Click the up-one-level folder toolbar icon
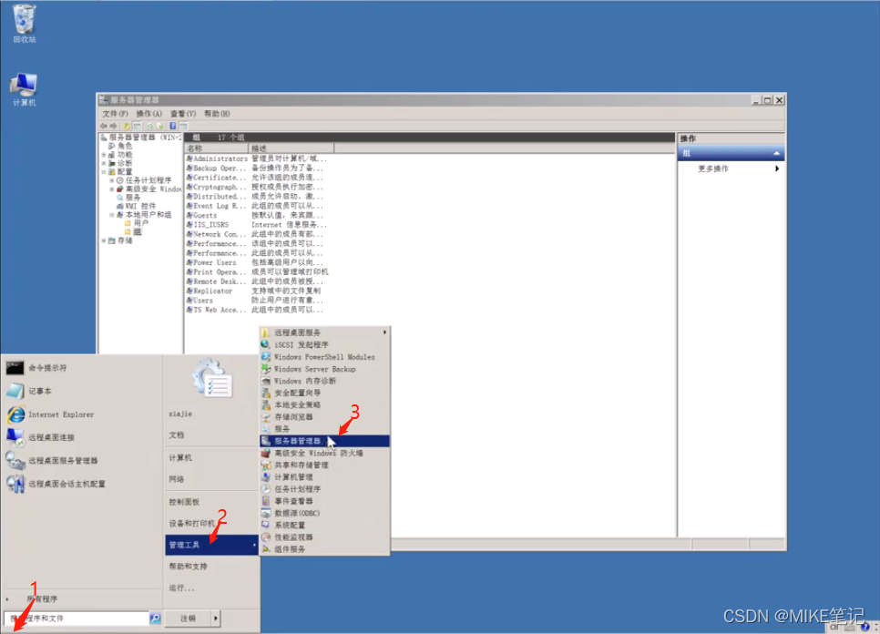This screenshot has width=880, height=634. pyautogui.click(x=127, y=127)
